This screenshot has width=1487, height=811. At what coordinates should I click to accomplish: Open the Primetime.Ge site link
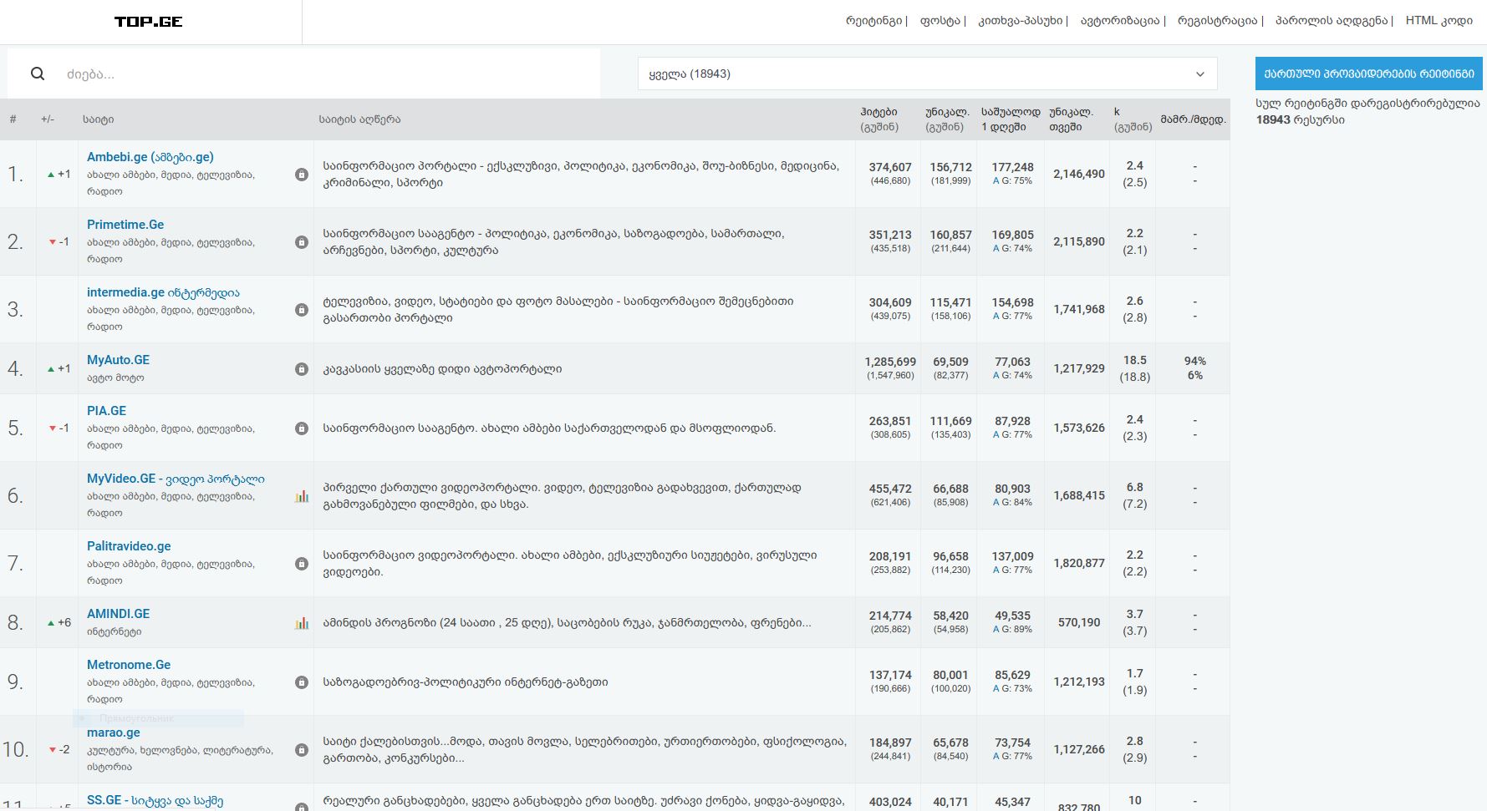[125, 225]
